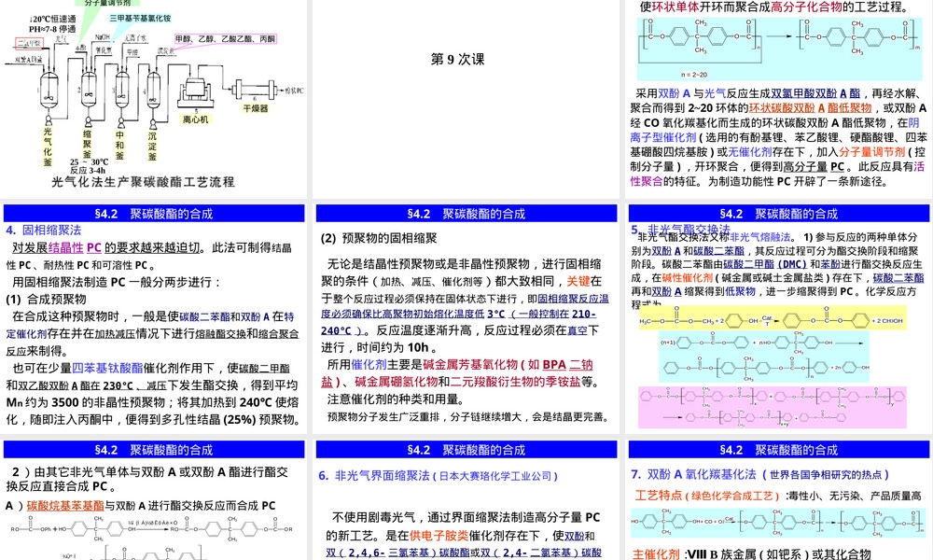This screenshot has height=560, width=933.
Task: Click the (1) 合成预聚物 subheading
Action: click(x=46, y=299)
